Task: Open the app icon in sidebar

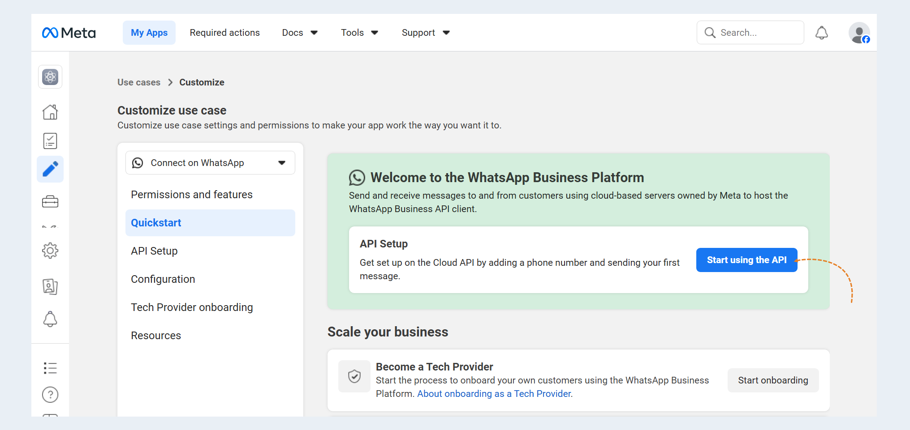Action: coord(50,77)
